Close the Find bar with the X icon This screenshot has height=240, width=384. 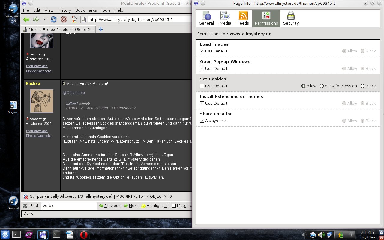pos(25,206)
